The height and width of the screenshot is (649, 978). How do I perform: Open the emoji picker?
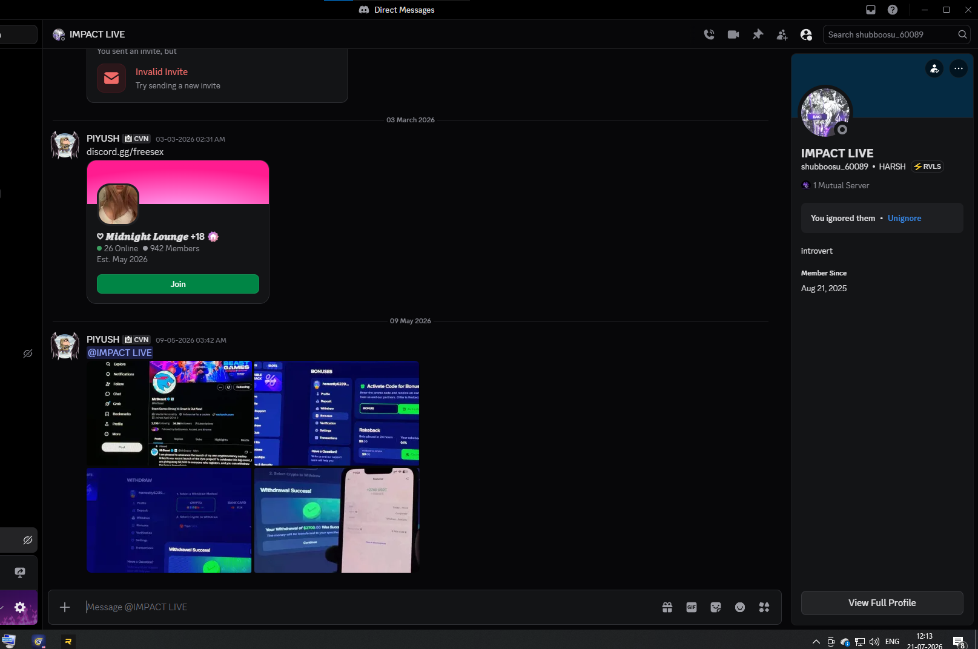coord(740,607)
